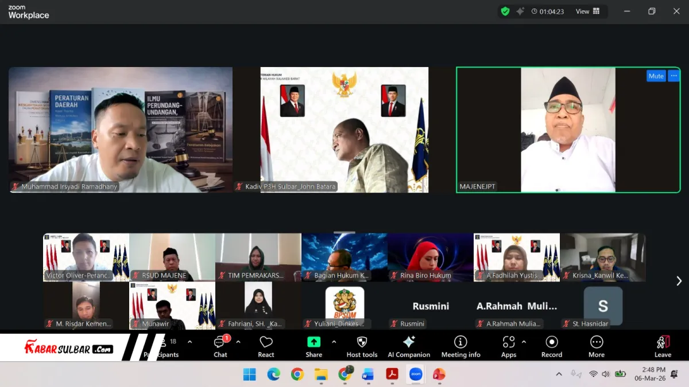Select the RSUD MAJENE video thumbnail
The image size is (689, 387).
click(172, 257)
